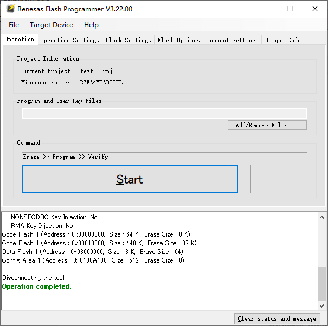Click the empty status box beside Start

[279, 179]
